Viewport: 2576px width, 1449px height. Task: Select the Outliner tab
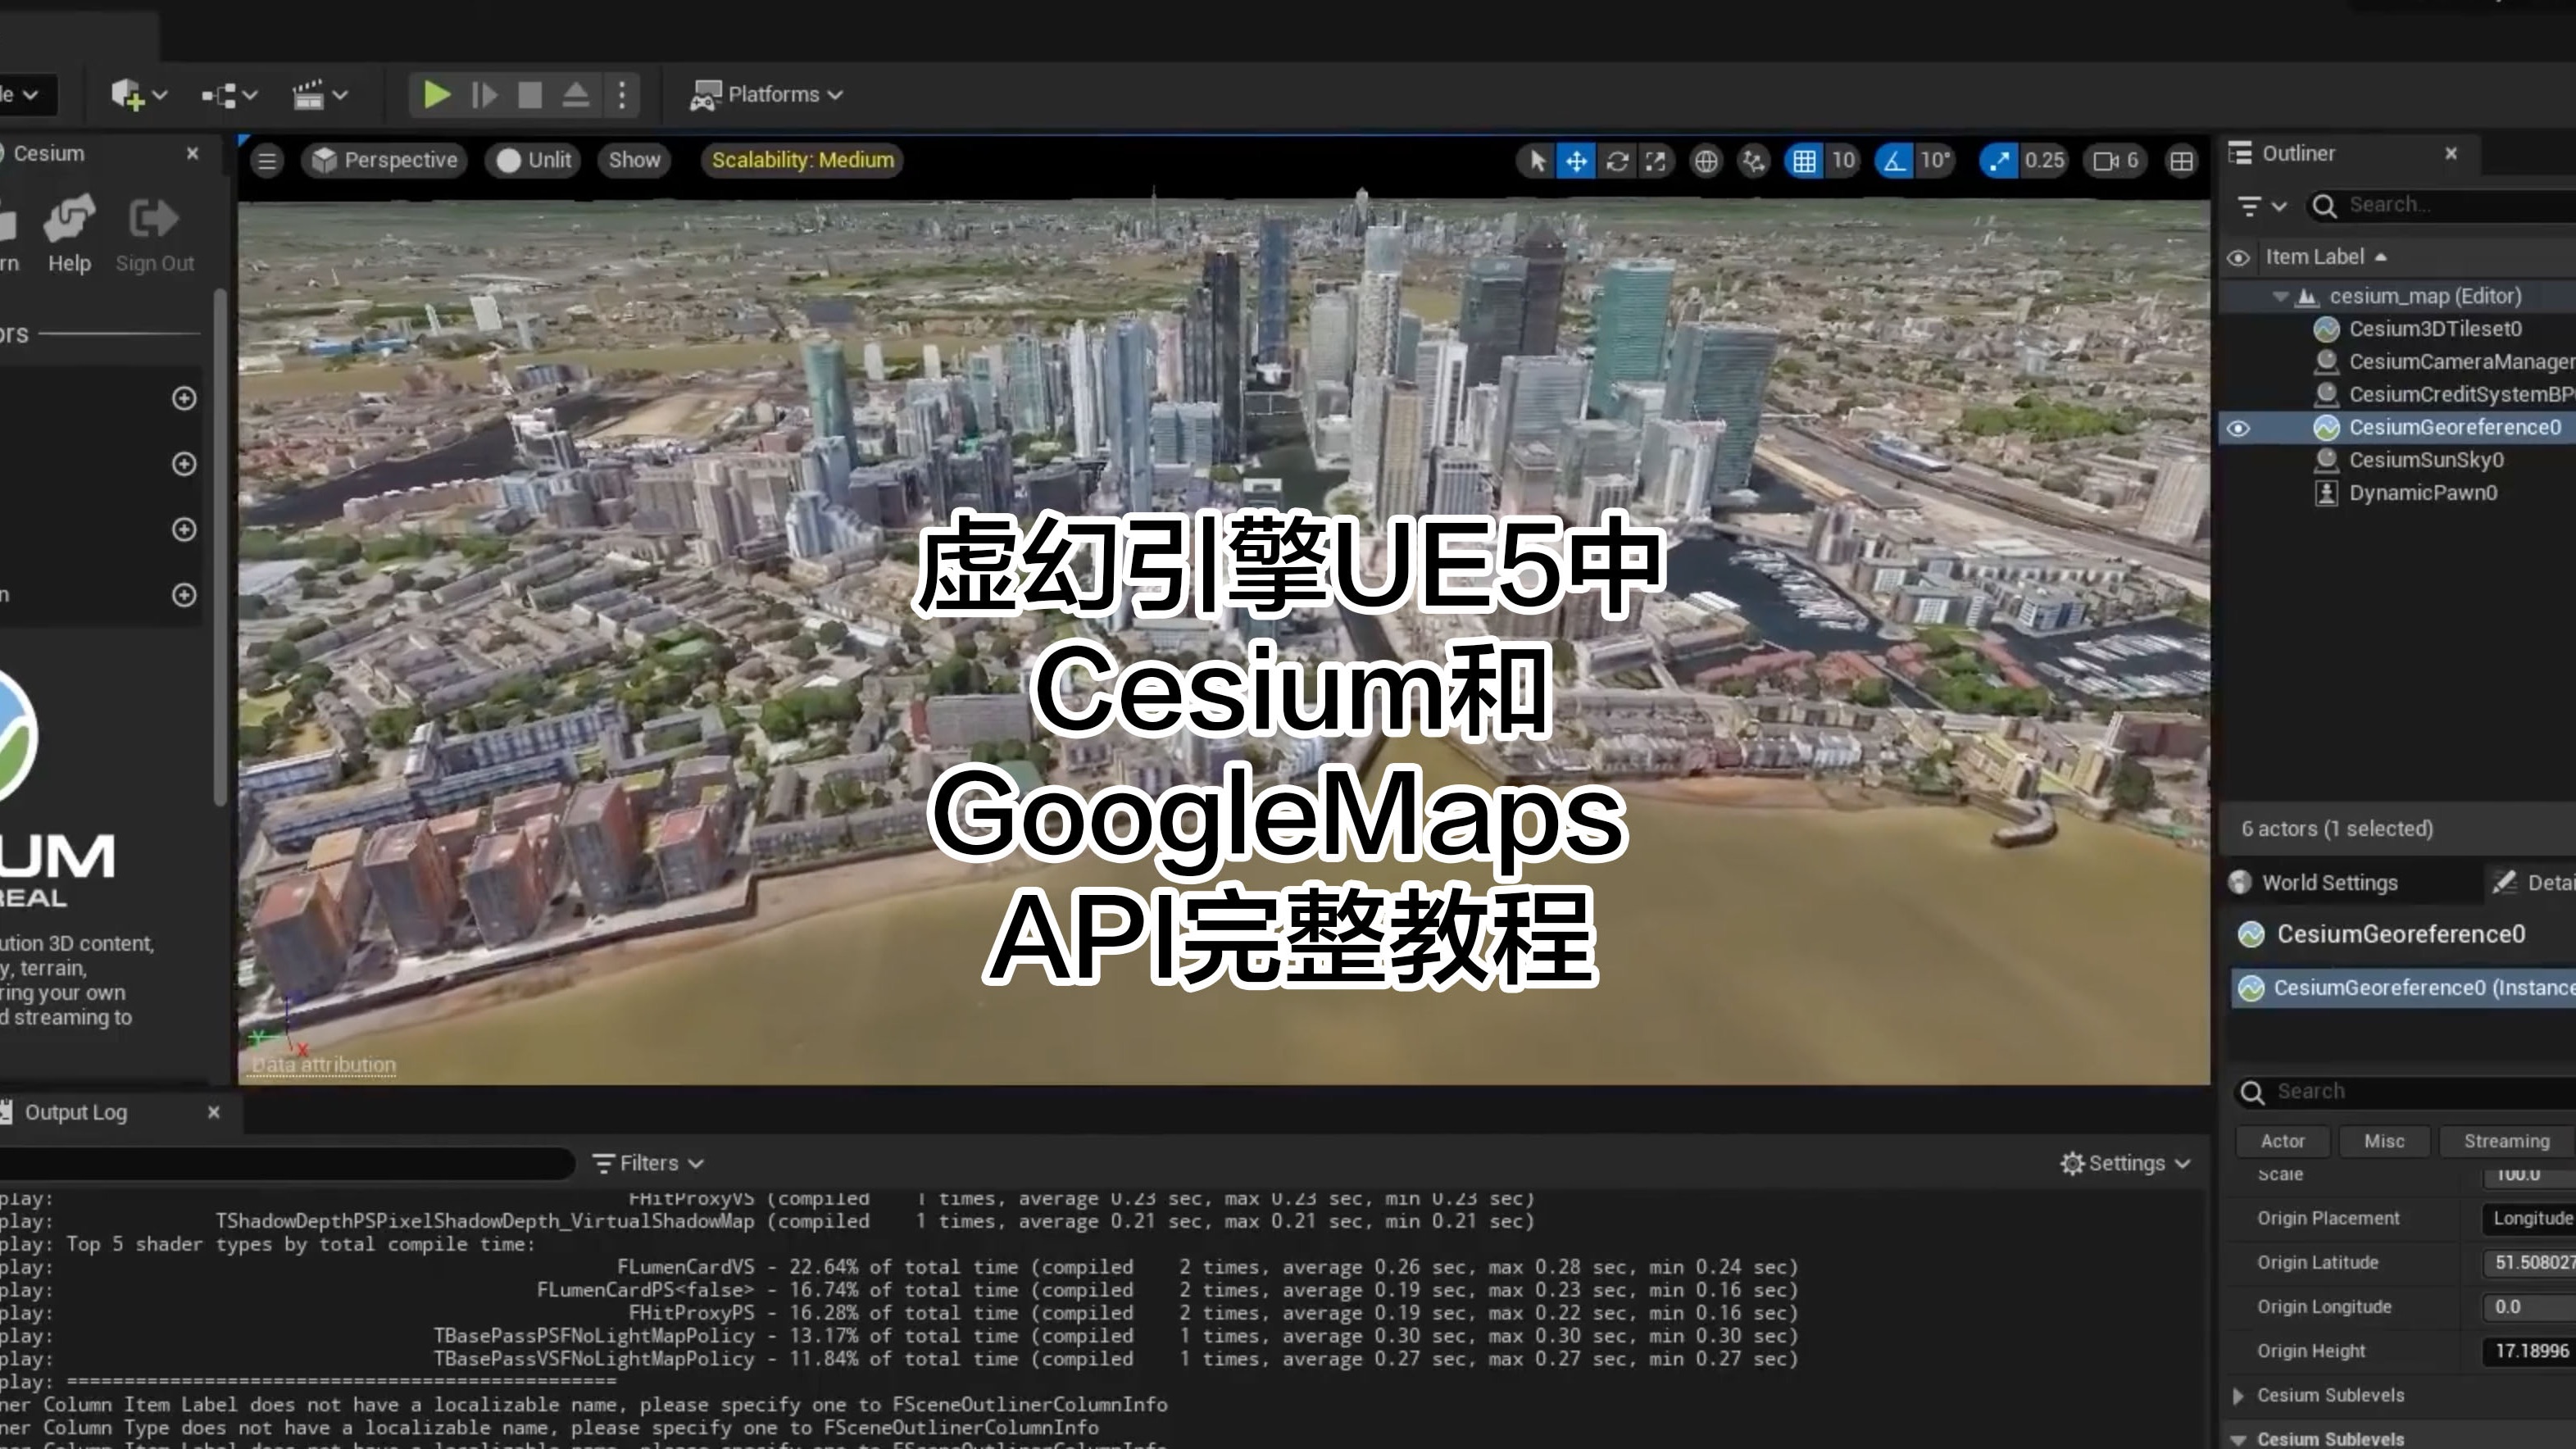(2298, 154)
